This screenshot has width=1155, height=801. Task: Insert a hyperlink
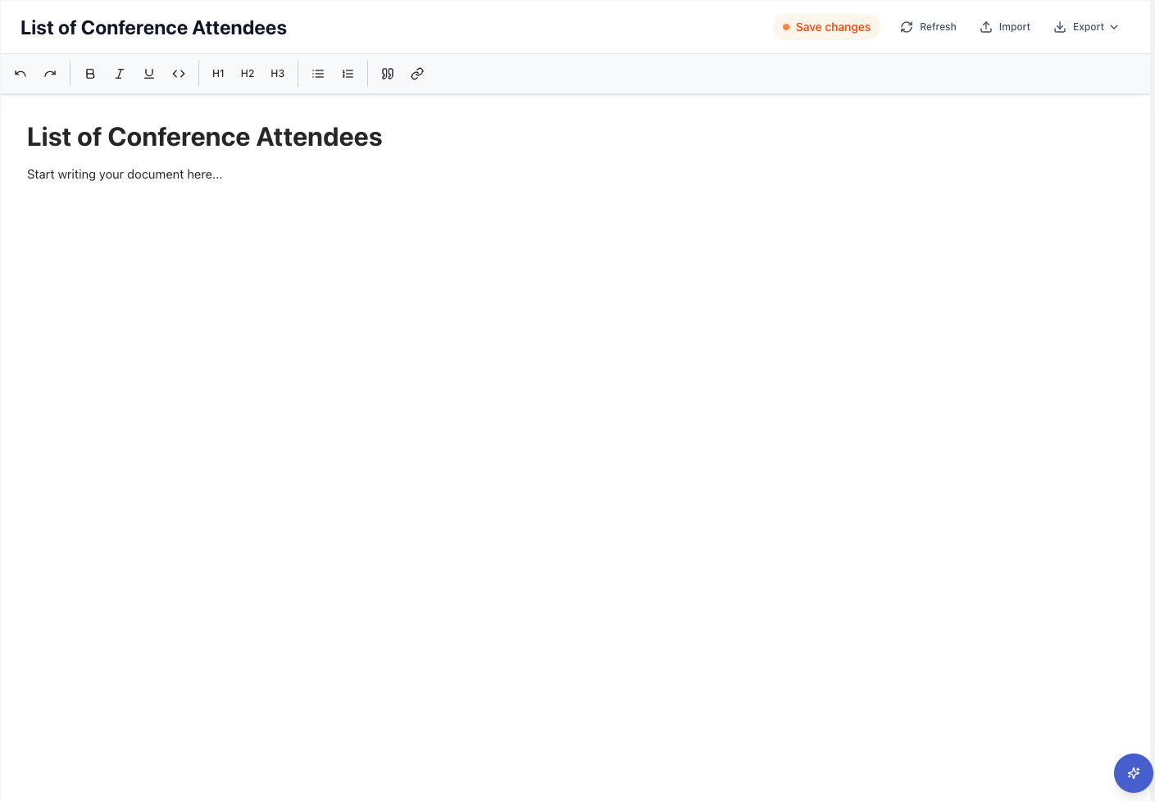(x=416, y=73)
